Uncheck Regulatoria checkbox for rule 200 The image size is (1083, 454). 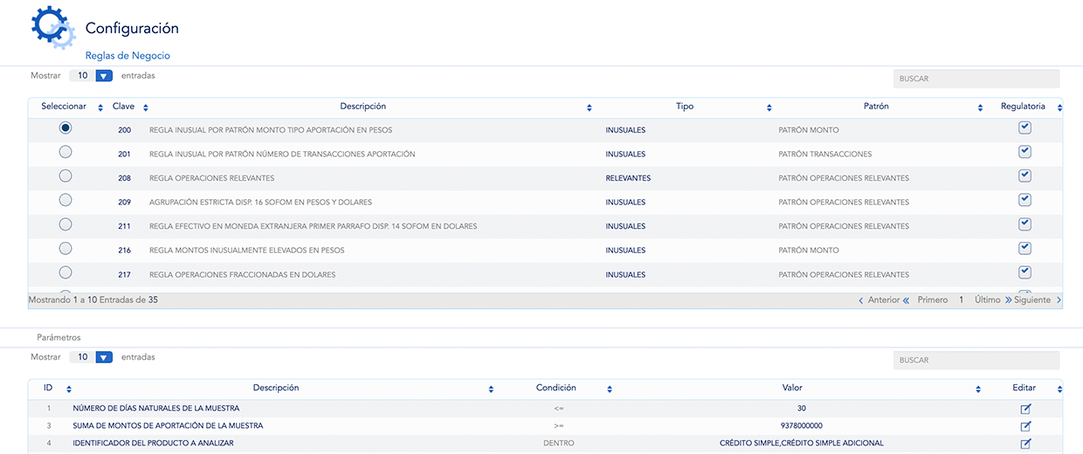pyautogui.click(x=1025, y=127)
